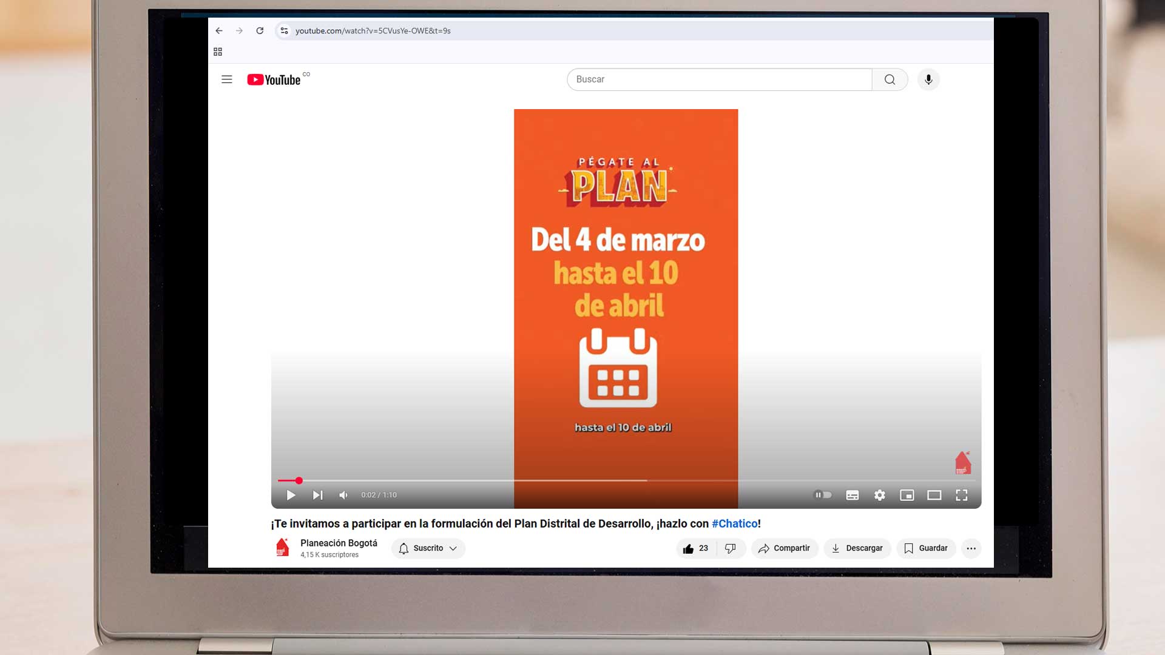Screen dimensions: 1165x655
Task: Enter full screen mode
Action: (962, 495)
